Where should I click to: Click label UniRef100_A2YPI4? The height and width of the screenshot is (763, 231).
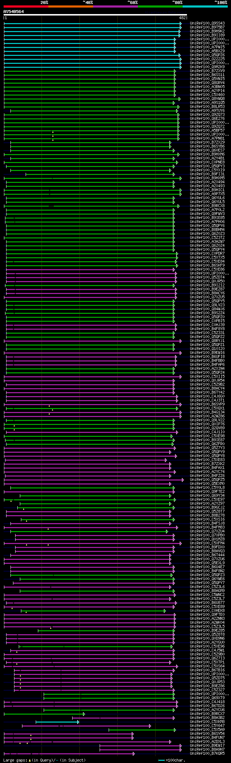[x=207, y=91]
